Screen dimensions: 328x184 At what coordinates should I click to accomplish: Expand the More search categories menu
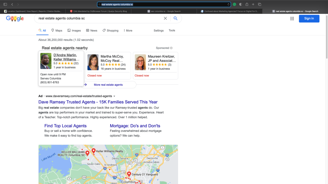[127, 31]
